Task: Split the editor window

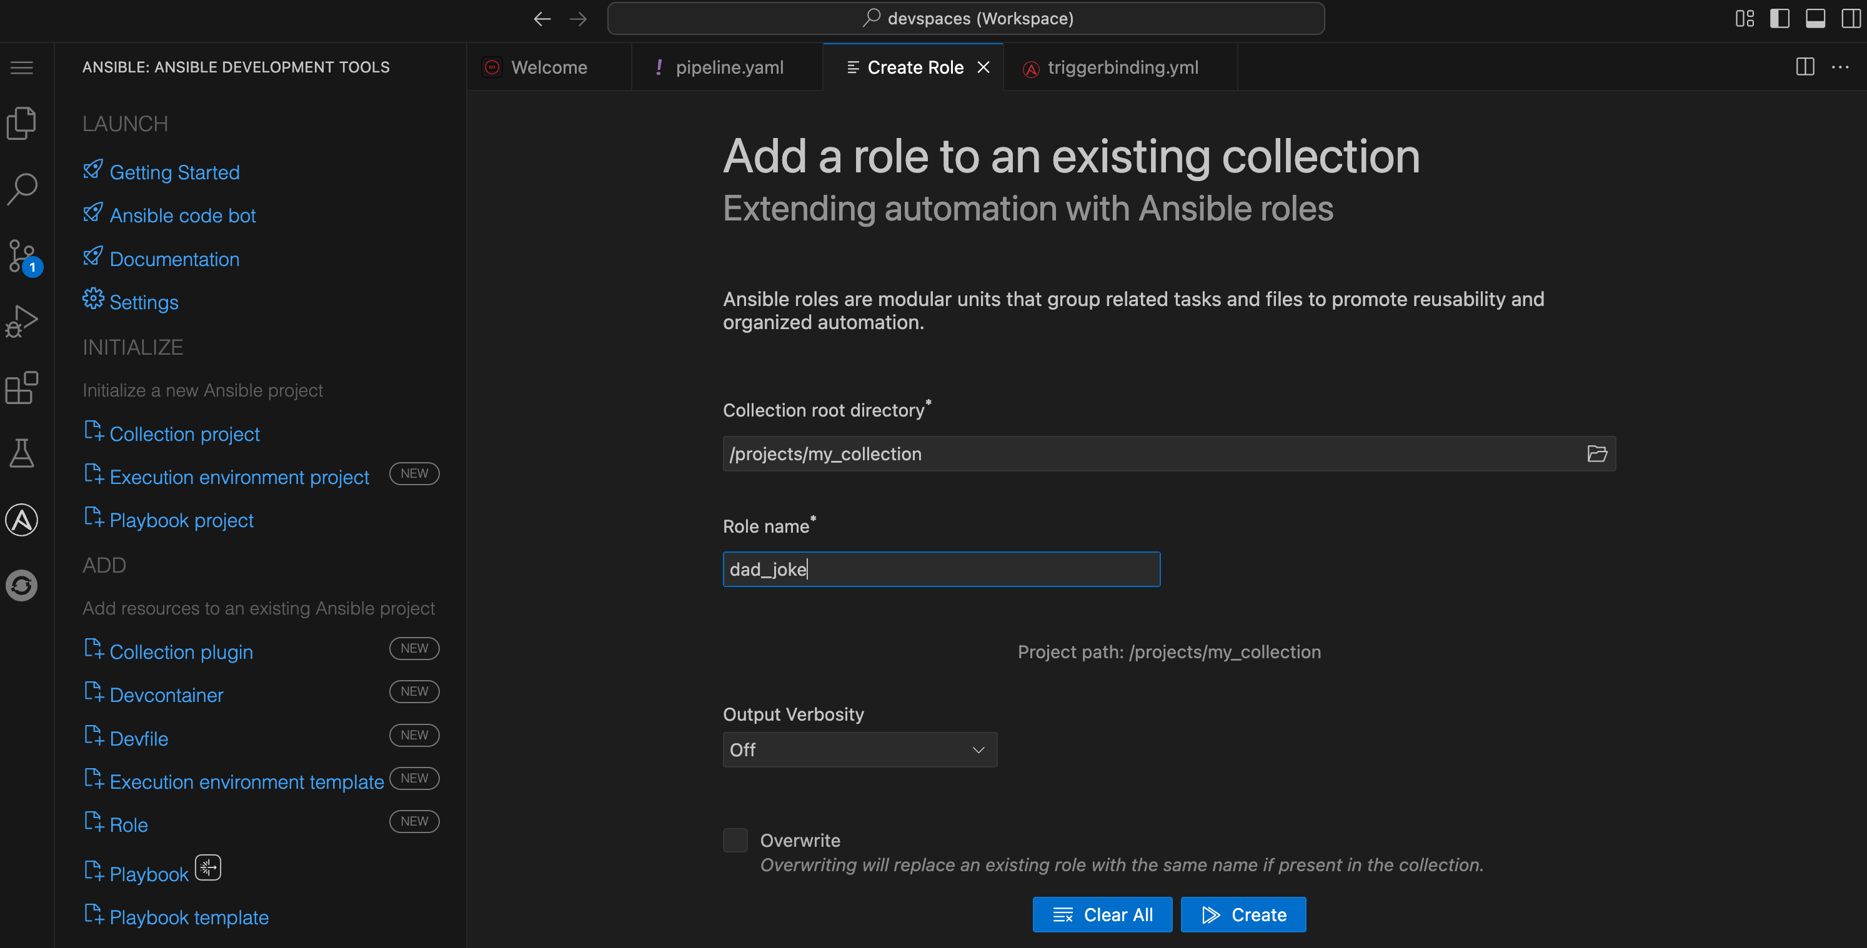Action: [1804, 67]
